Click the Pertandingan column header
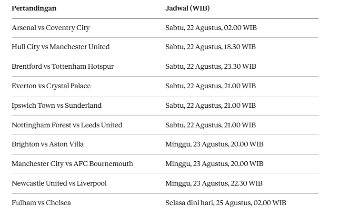This screenshot has width=340, height=218. (34, 8)
